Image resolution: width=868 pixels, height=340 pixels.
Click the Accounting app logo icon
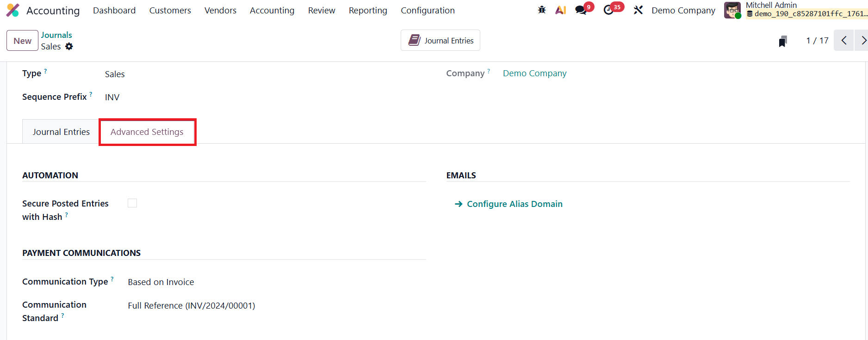point(12,10)
